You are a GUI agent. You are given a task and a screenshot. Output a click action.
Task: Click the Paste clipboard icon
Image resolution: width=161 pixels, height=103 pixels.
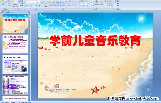coord(3,2)
